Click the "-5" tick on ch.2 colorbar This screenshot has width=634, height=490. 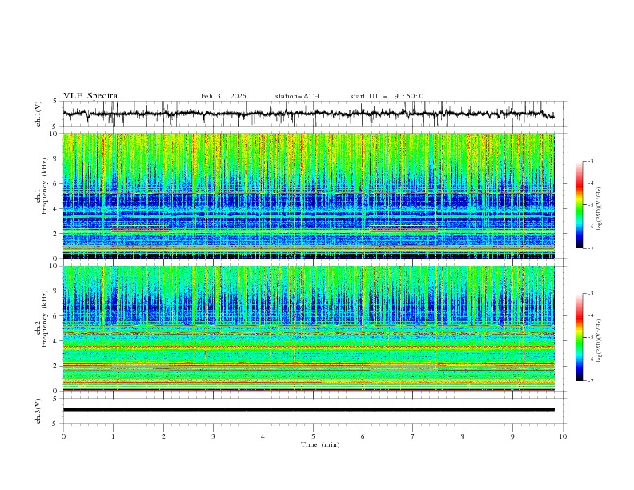coord(590,337)
